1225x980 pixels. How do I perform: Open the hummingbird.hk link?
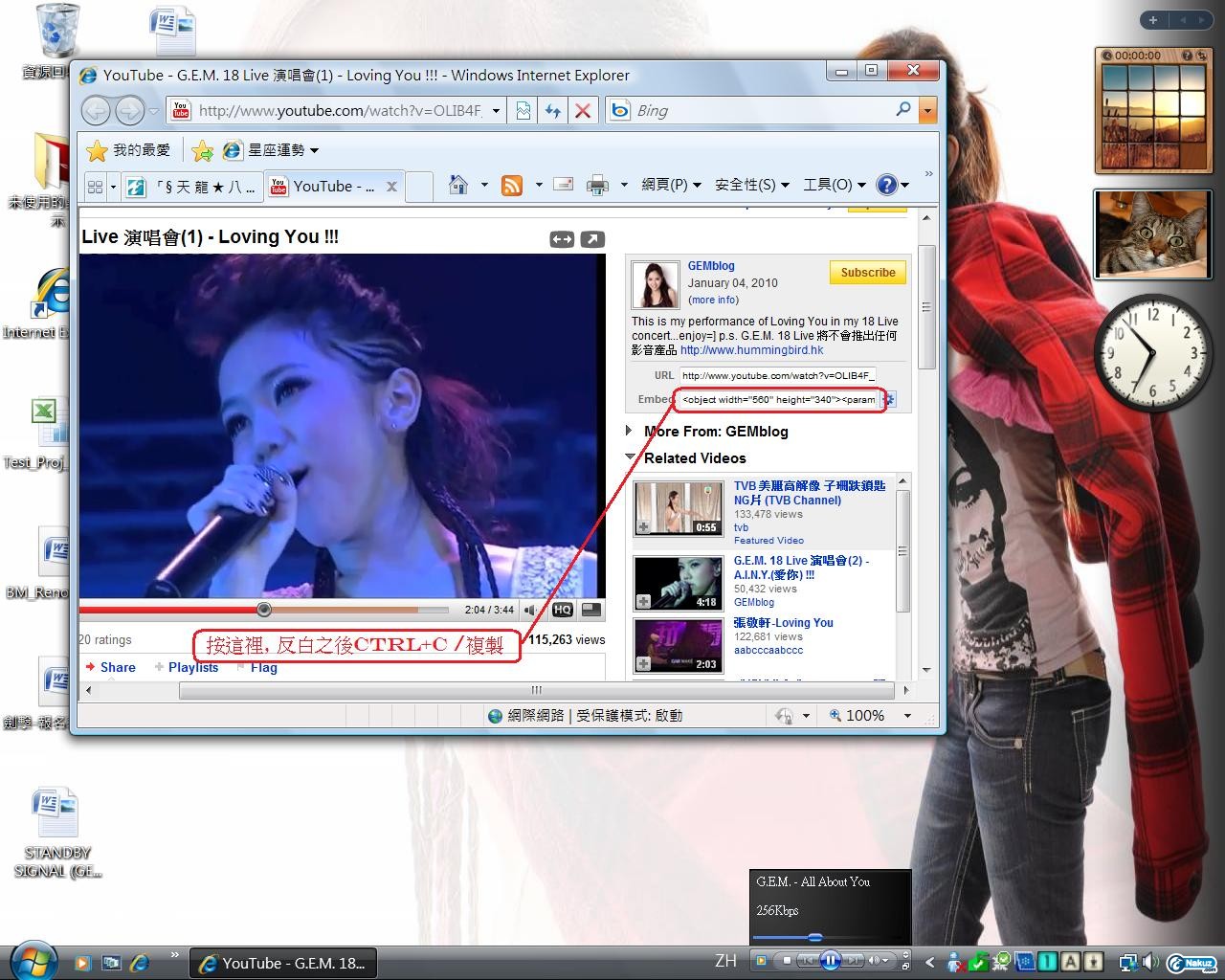click(752, 350)
